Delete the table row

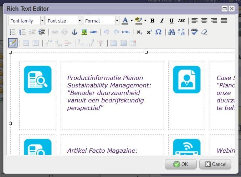(68, 43)
